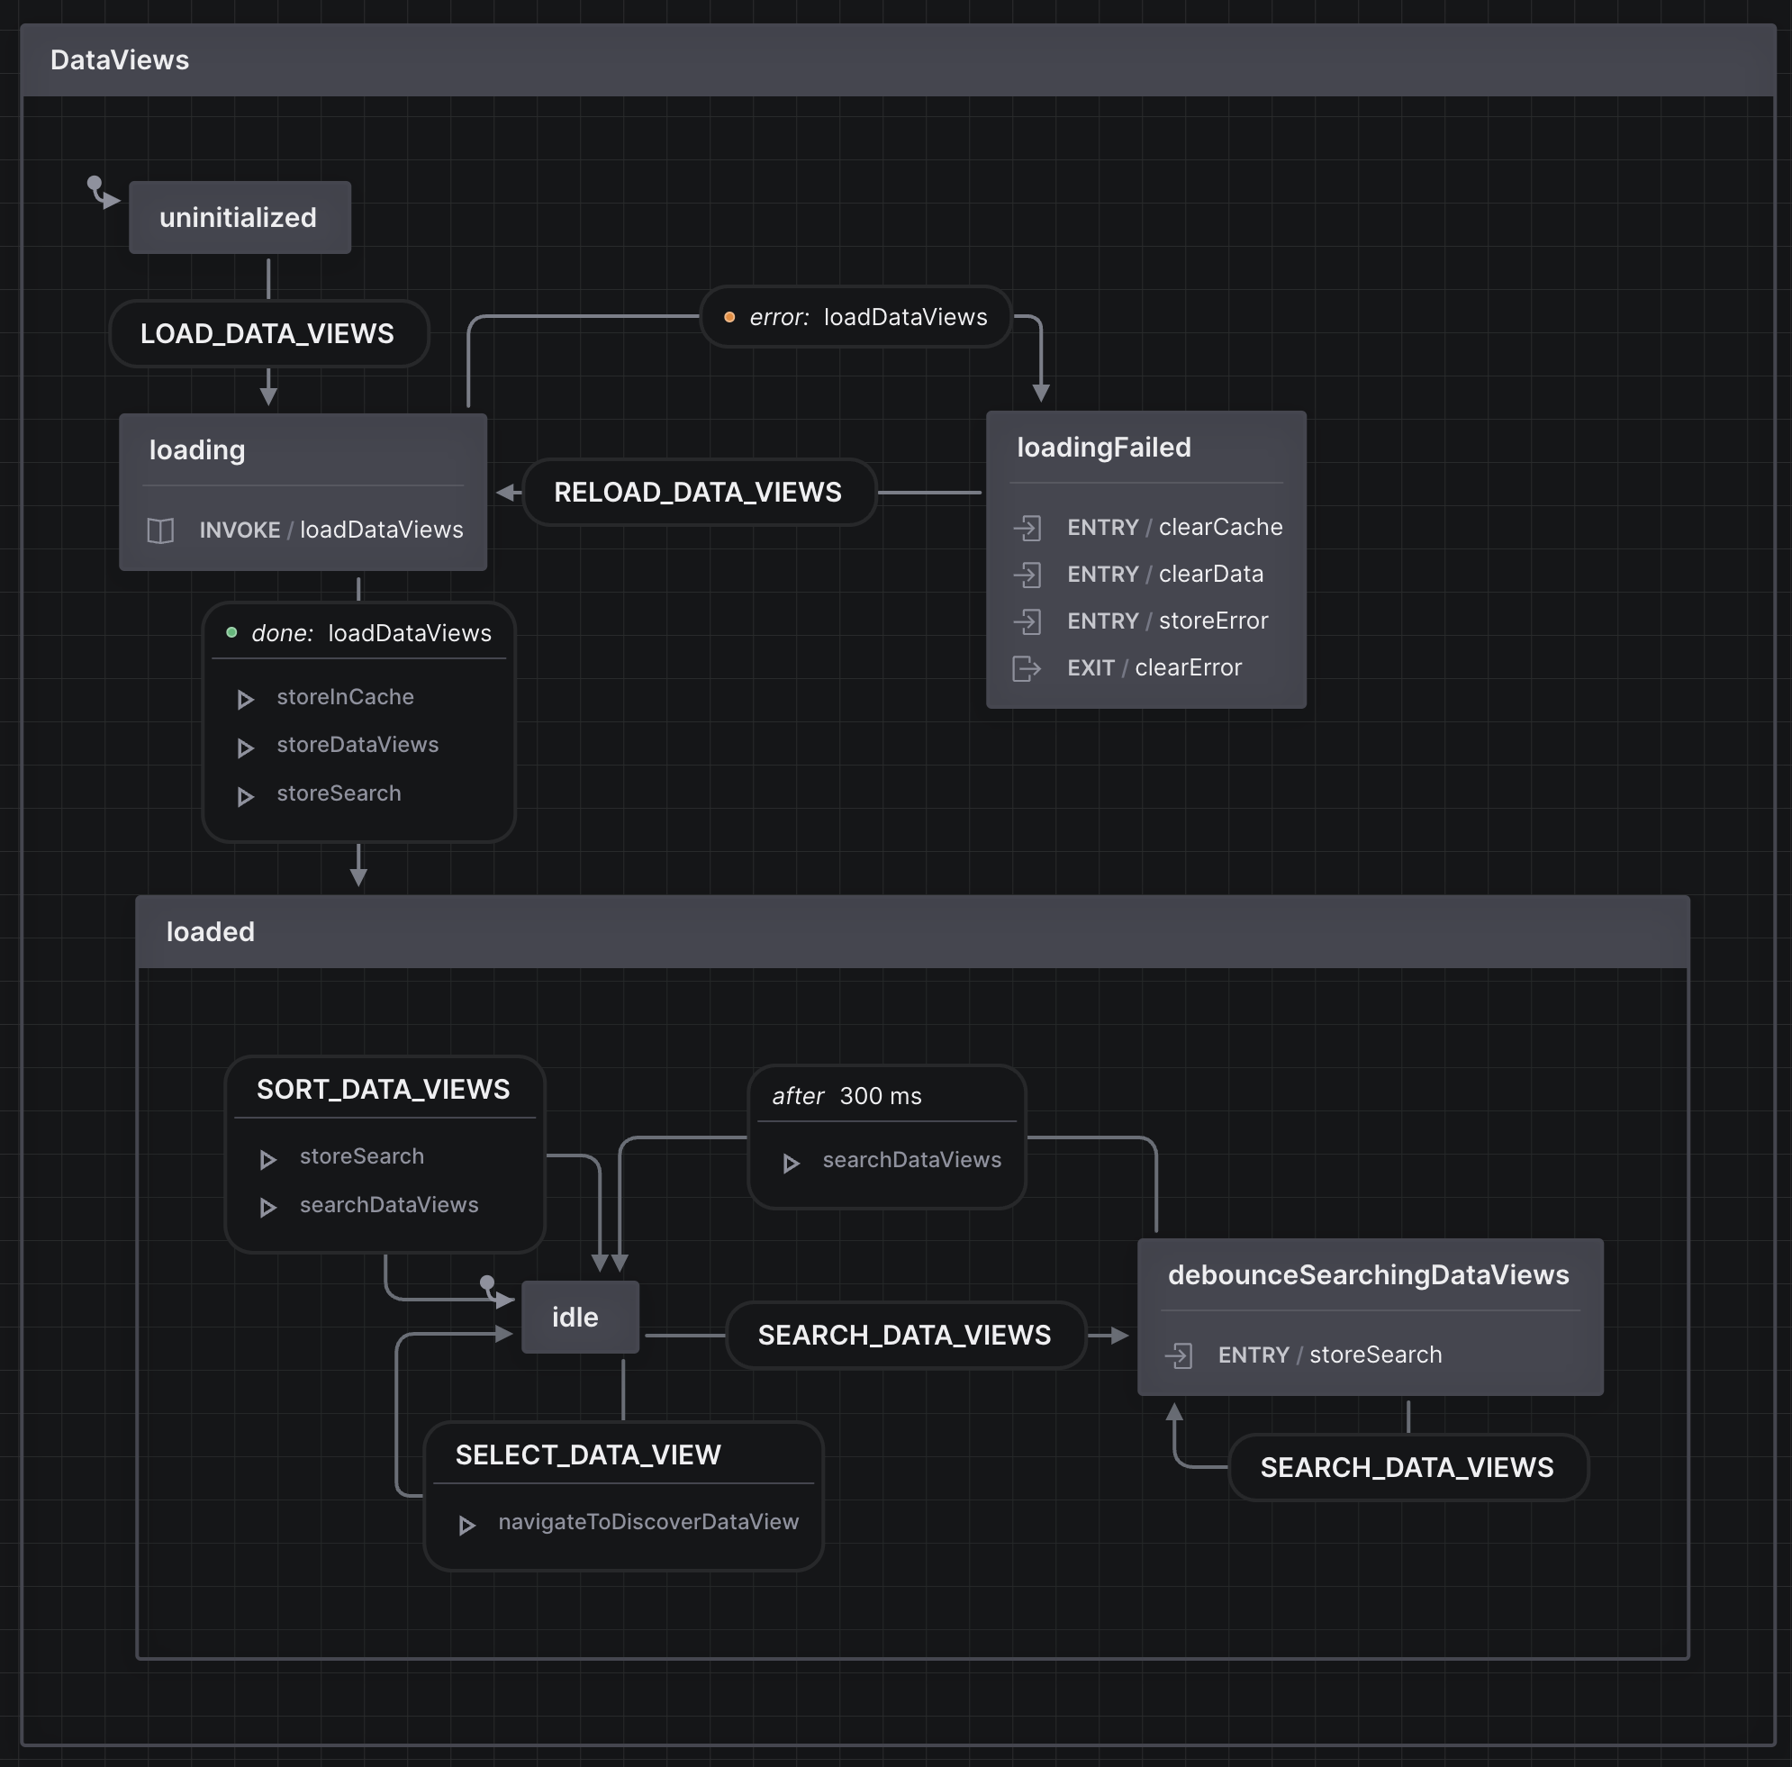Click entry icon beside storeSearch in debounce state
The width and height of the screenshot is (1792, 1767).
1179,1356
